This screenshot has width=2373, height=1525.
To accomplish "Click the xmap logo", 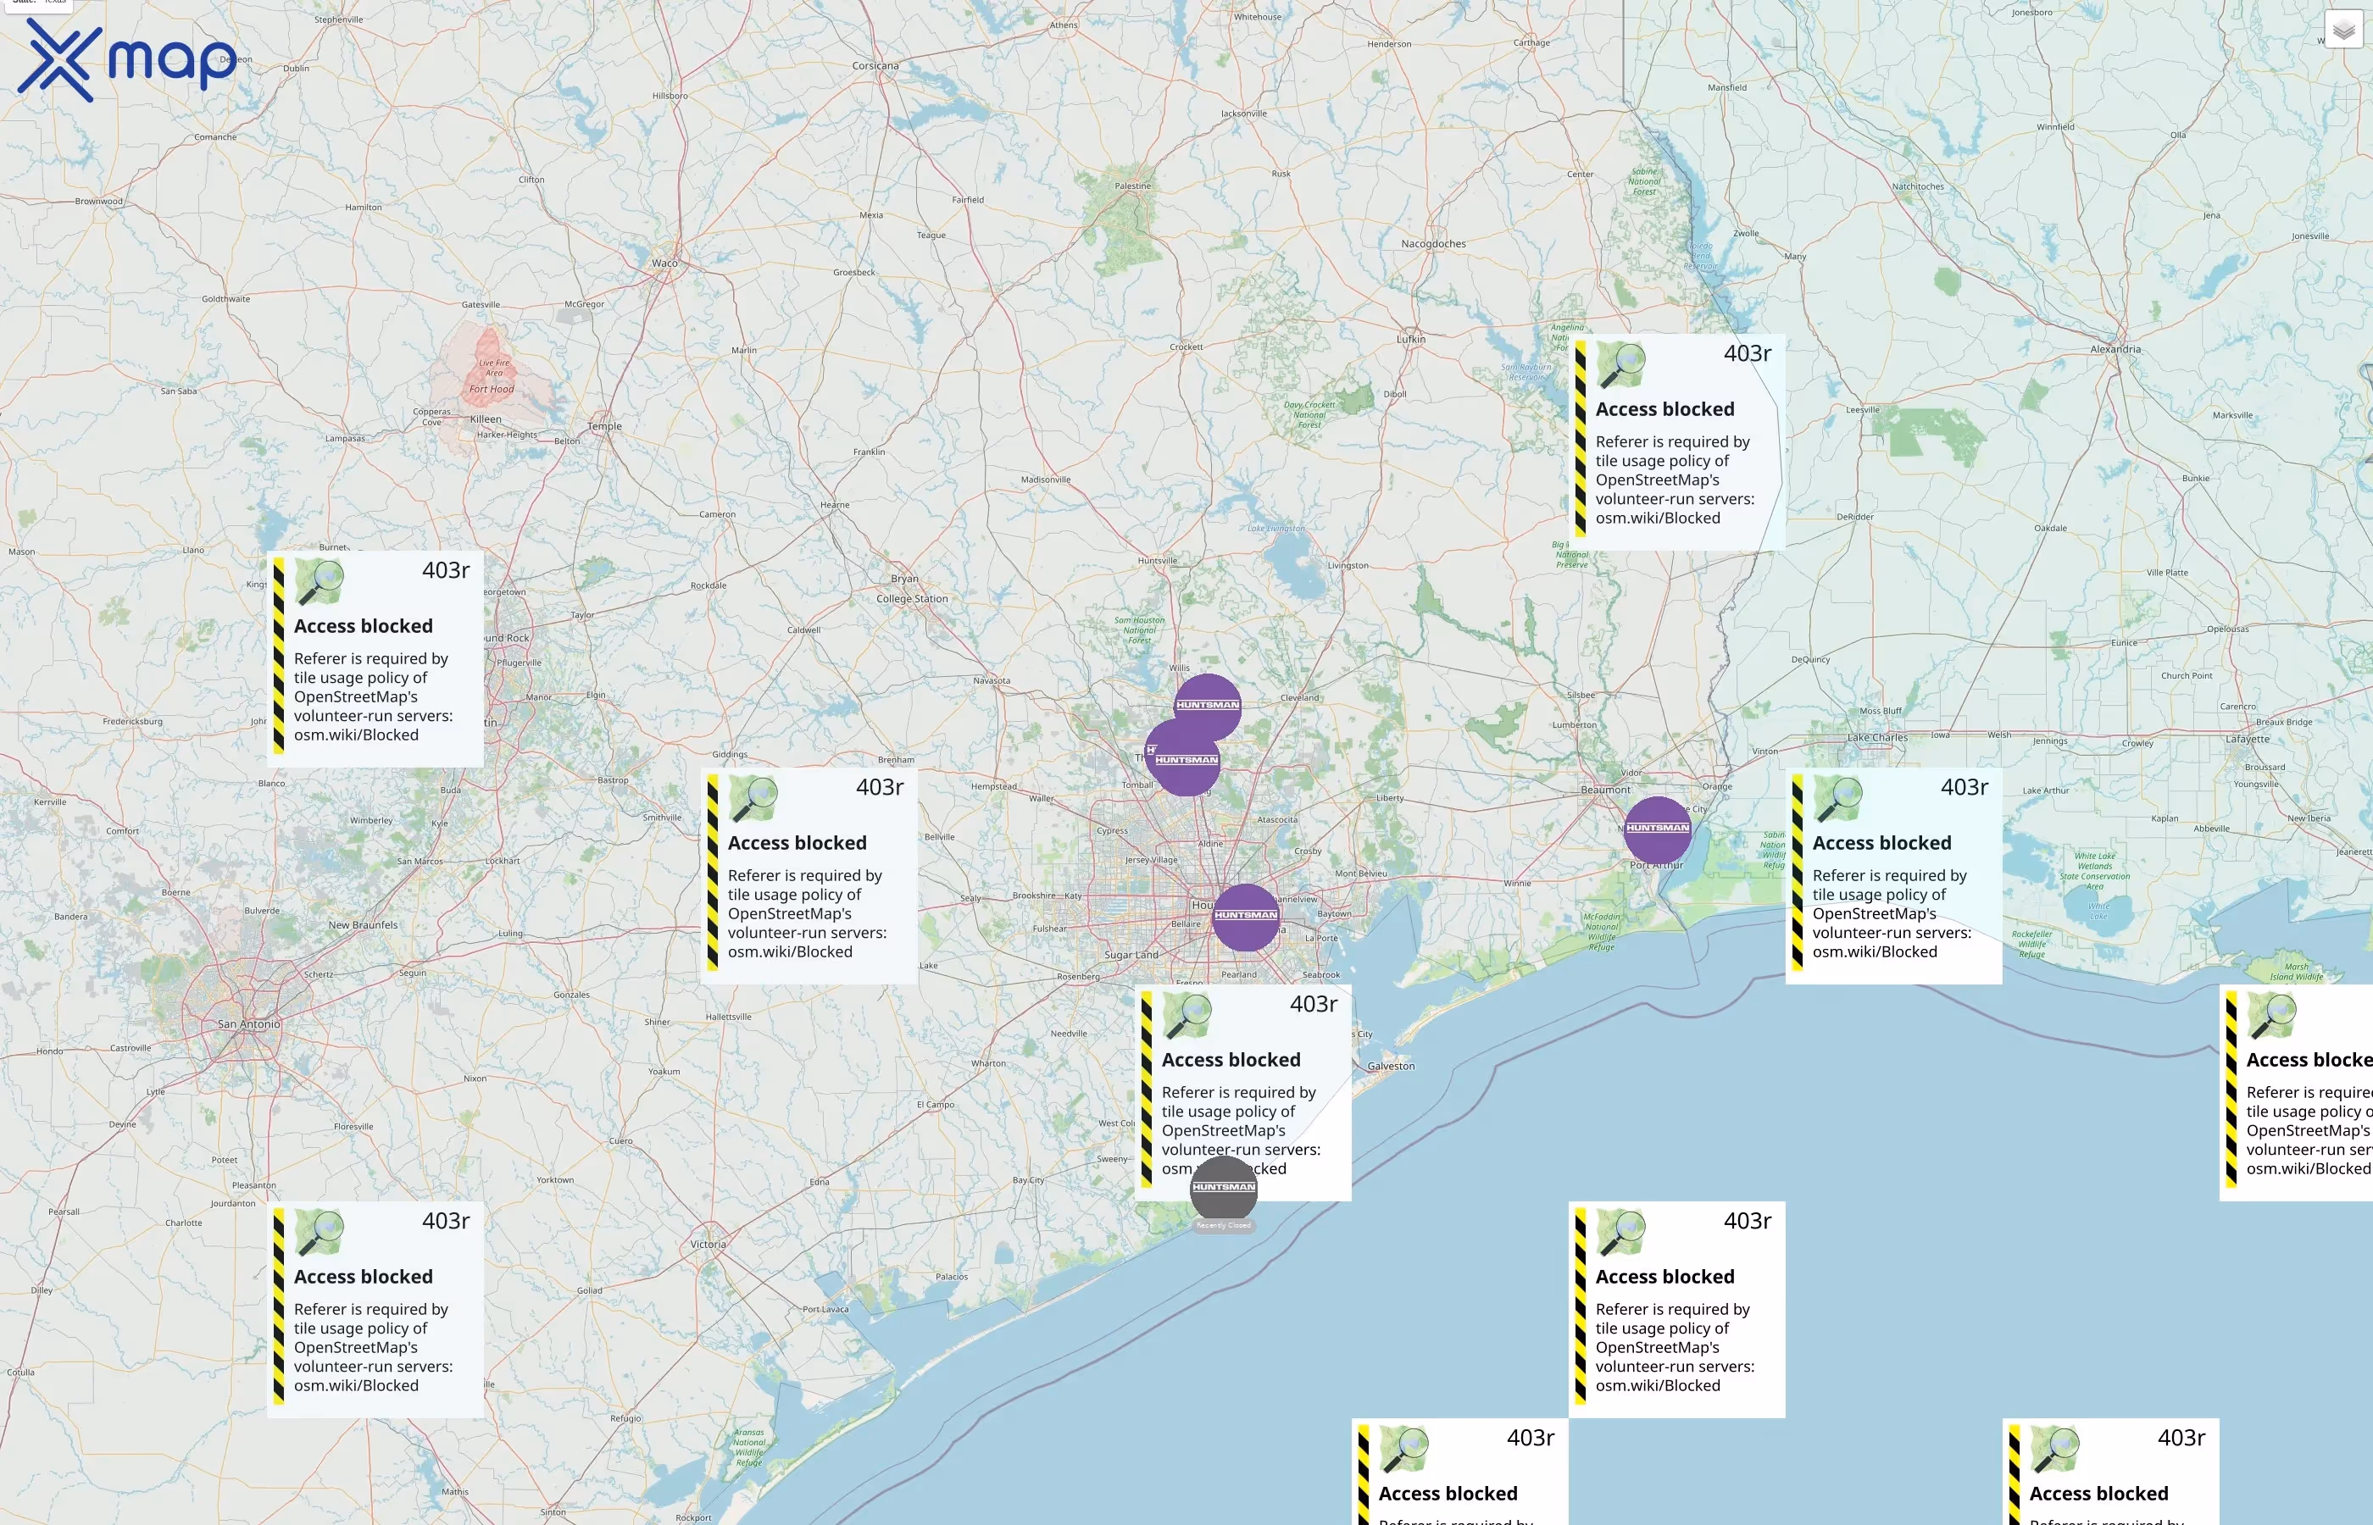I will 127,60.
